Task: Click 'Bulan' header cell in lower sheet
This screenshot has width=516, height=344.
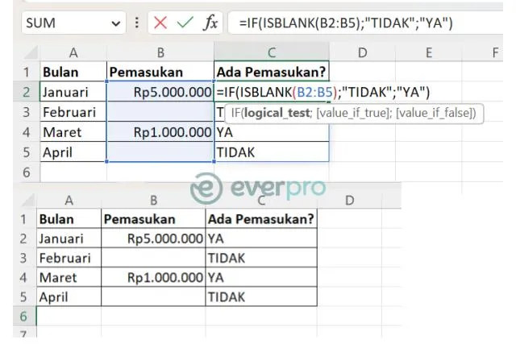Action: pyautogui.click(x=69, y=219)
